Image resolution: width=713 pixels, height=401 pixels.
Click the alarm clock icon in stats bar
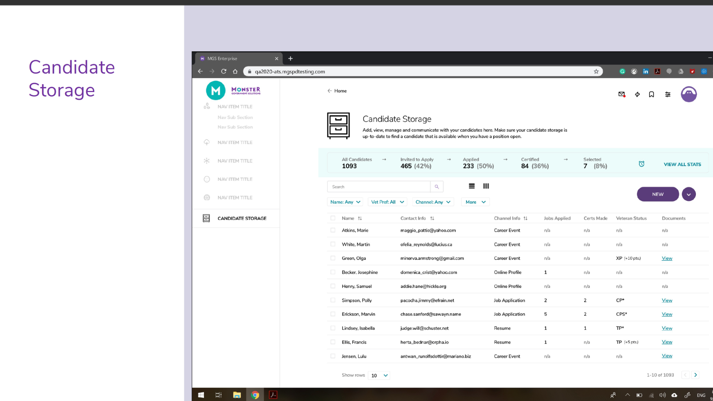tap(641, 164)
